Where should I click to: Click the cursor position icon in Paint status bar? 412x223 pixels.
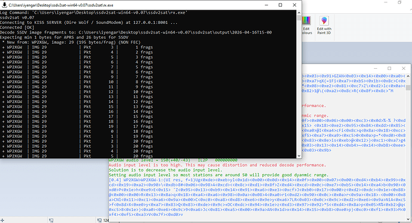(x=2, y=221)
